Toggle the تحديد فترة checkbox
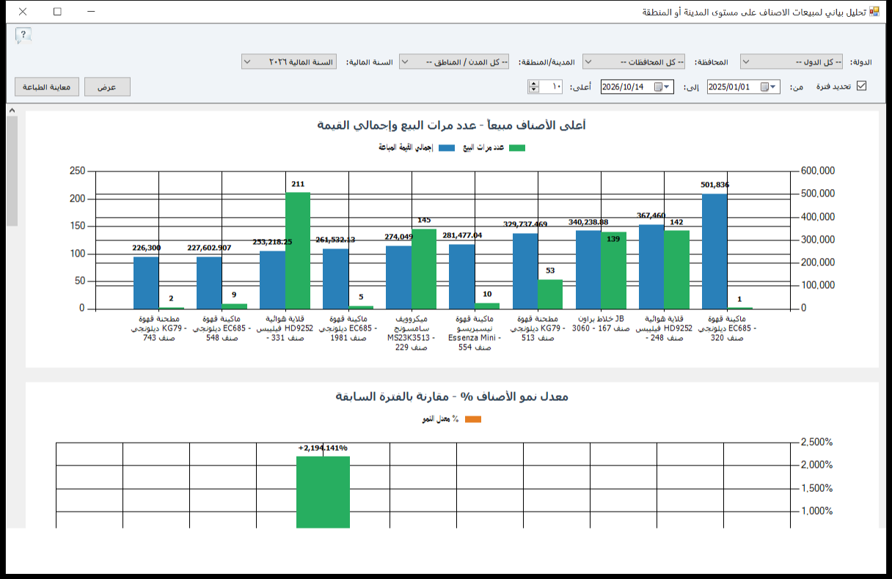The width and height of the screenshot is (892, 579). (x=862, y=86)
